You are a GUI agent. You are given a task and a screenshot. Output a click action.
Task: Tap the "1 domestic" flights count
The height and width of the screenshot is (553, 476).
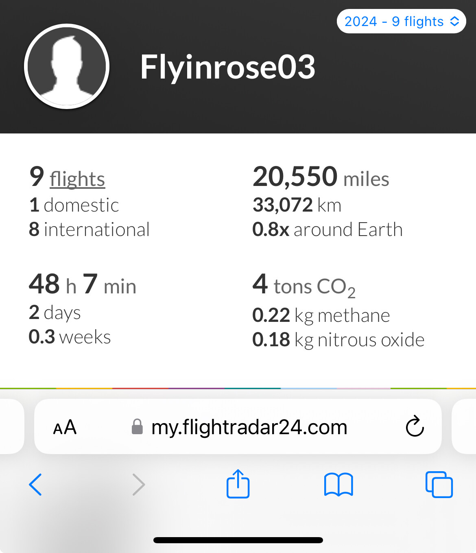click(74, 205)
